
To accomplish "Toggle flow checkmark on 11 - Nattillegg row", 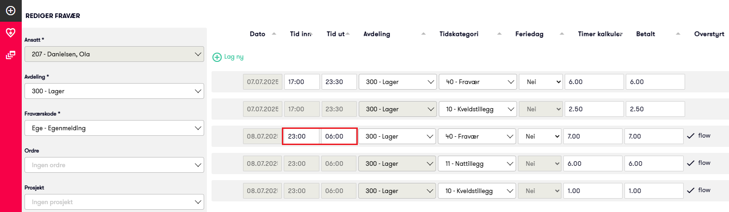I will [691, 163].
